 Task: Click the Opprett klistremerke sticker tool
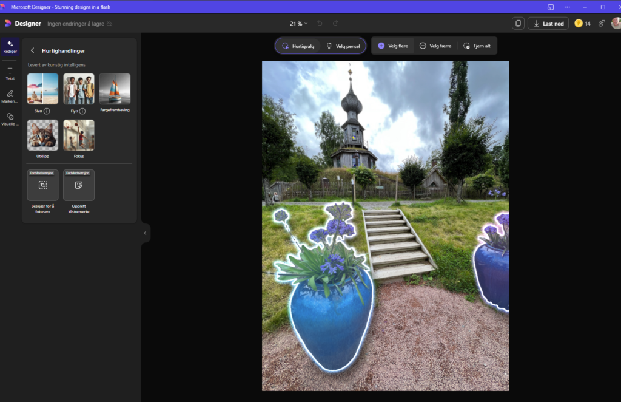click(79, 185)
